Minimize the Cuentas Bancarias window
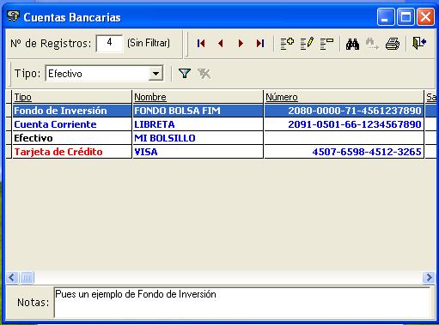Image resolution: width=439 pixels, height=325 pixels. tap(386, 17)
